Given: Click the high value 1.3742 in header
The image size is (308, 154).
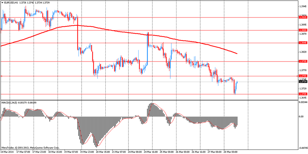Looking at the screenshot, I should 30,3.
